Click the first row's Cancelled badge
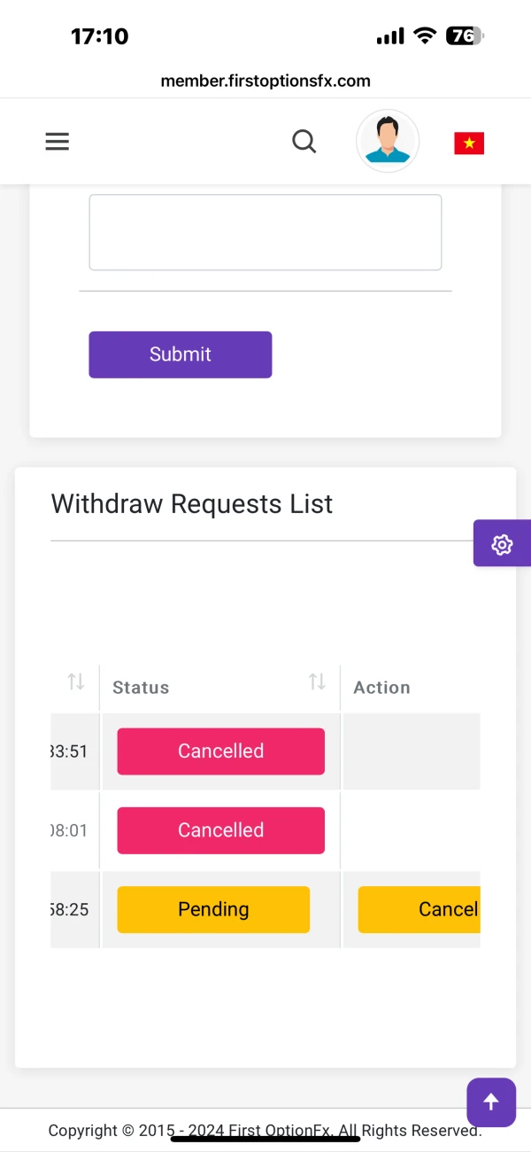The width and height of the screenshot is (531, 1152). [x=220, y=751]
